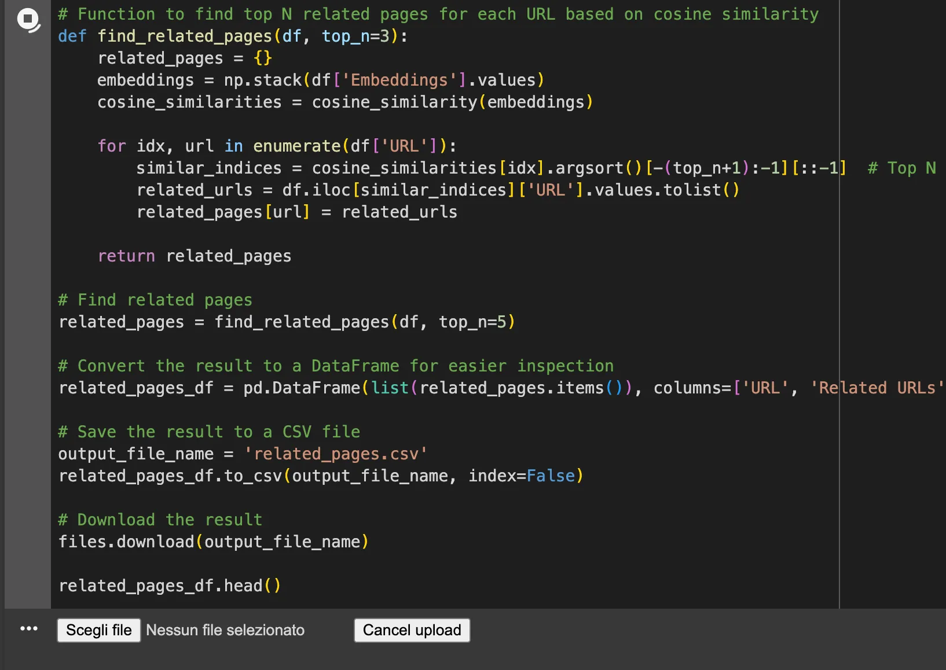946x670 pixels.
Task: Click the return related_pages statement
Action: click(194, 256)
